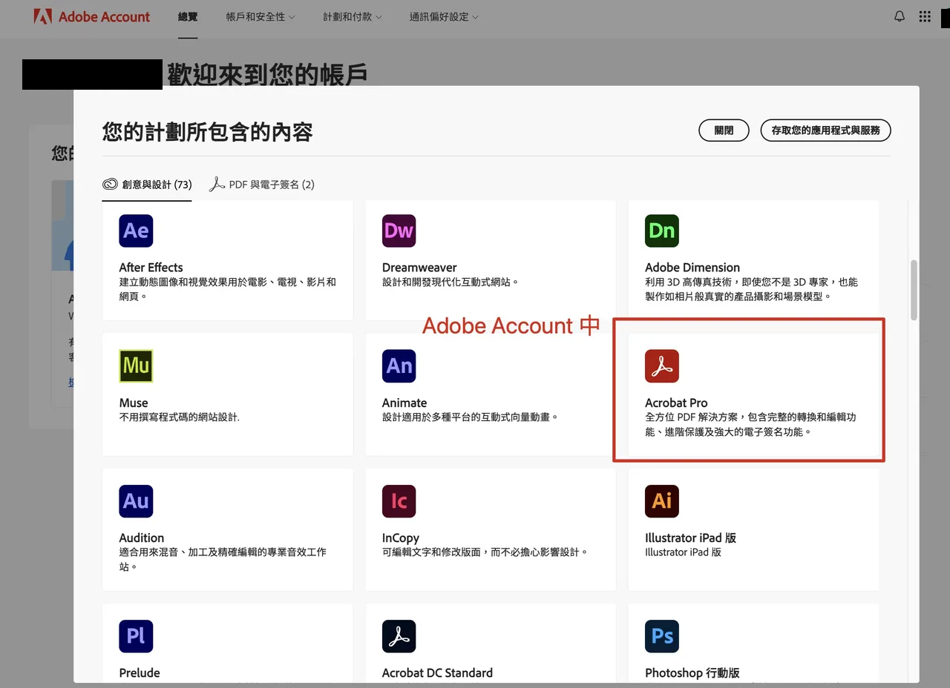Click the Illustrator iPad Ai icon
Image resolution: width=950 pixels, height=688 pixels.
pos(661,501)
